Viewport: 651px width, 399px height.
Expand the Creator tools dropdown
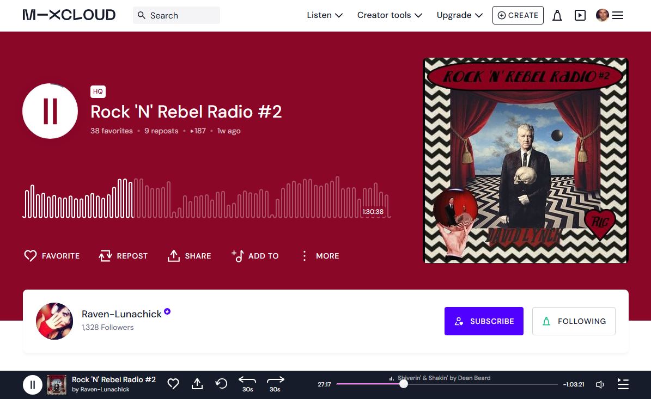point(390,15)
